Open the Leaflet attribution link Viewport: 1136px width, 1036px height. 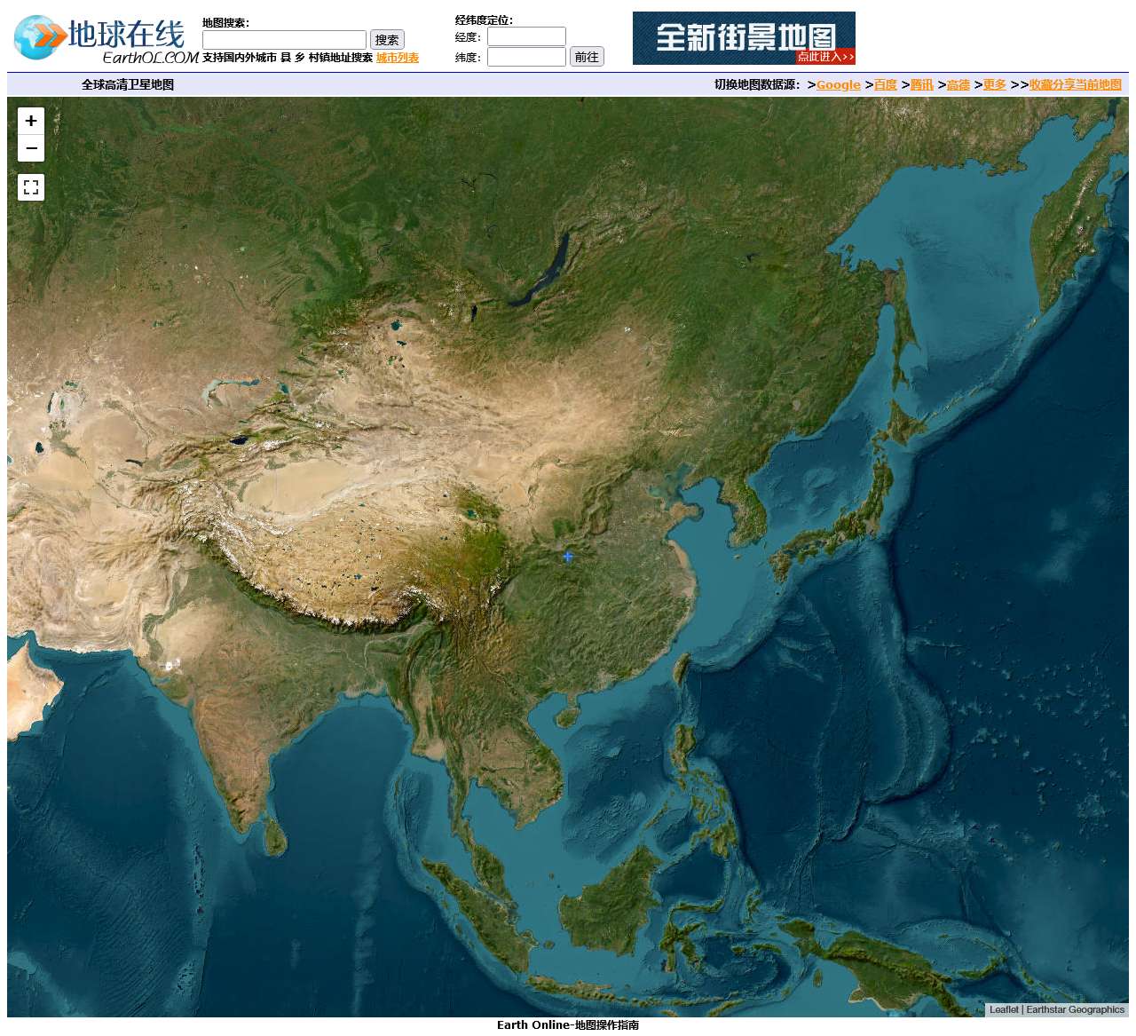[1004, 1009]
